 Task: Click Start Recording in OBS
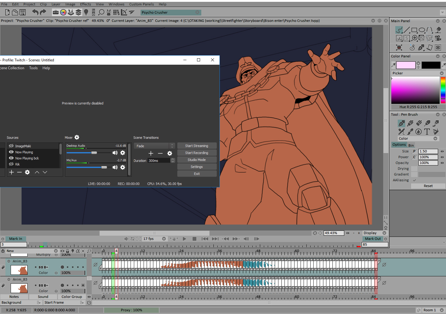pyautogui.click(x=197, y=153)
